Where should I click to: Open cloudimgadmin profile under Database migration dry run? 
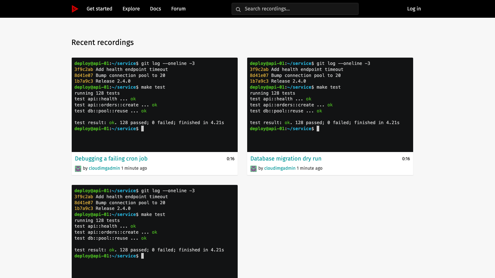click(280, 168)
